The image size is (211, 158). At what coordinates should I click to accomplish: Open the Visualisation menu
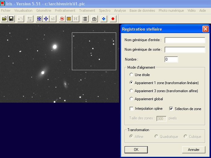(24, 11)
